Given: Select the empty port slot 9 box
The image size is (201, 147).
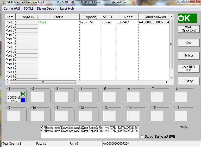Looking at the screenshot, I should [14, 116].
